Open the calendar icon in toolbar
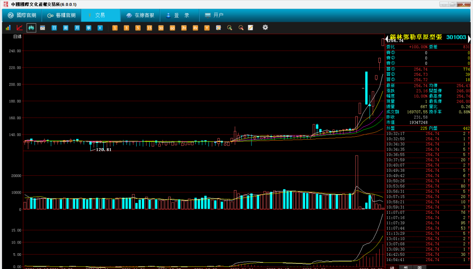Screen dimensions: 473x269 pyautogui.click(x=42, y=28)
